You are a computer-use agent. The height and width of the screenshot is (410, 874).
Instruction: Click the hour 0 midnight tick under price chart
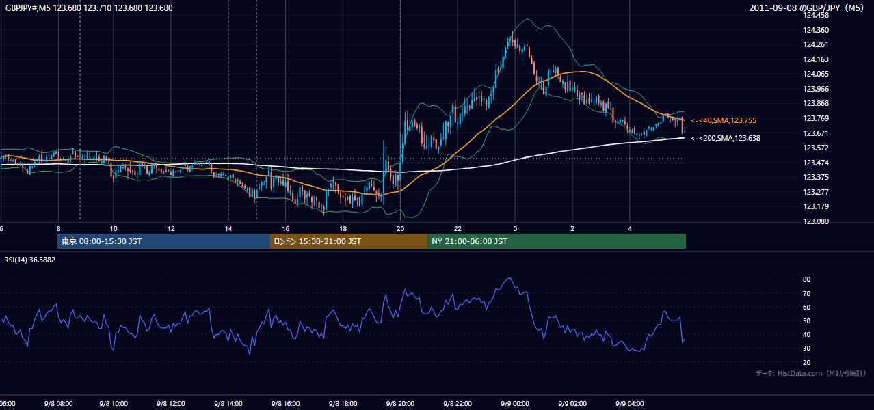pos(515,229)
